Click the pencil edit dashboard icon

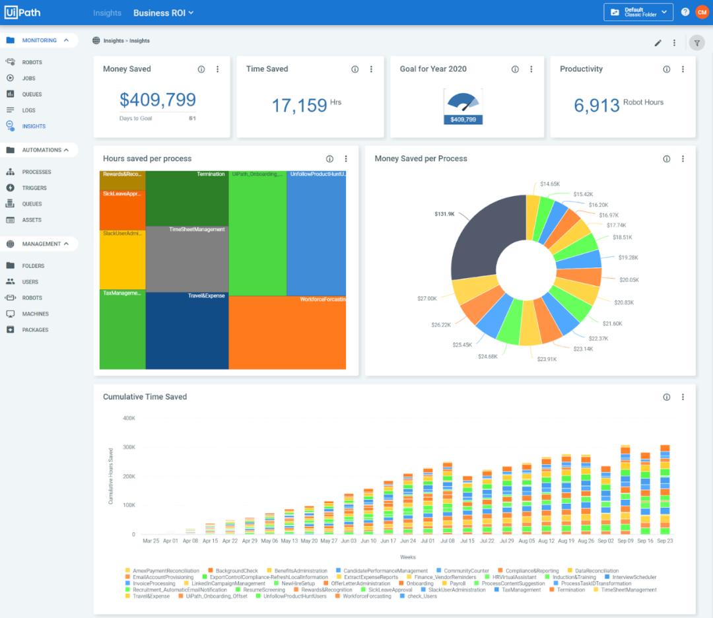pyautogui.click(x=658, y=43)
